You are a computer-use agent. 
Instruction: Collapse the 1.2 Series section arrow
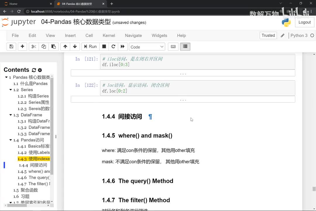click(x=11, y=90)
